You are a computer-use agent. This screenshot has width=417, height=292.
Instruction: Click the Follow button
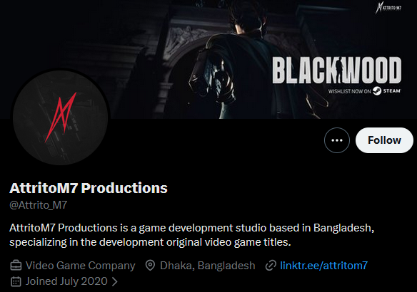[x=384, y=140]
